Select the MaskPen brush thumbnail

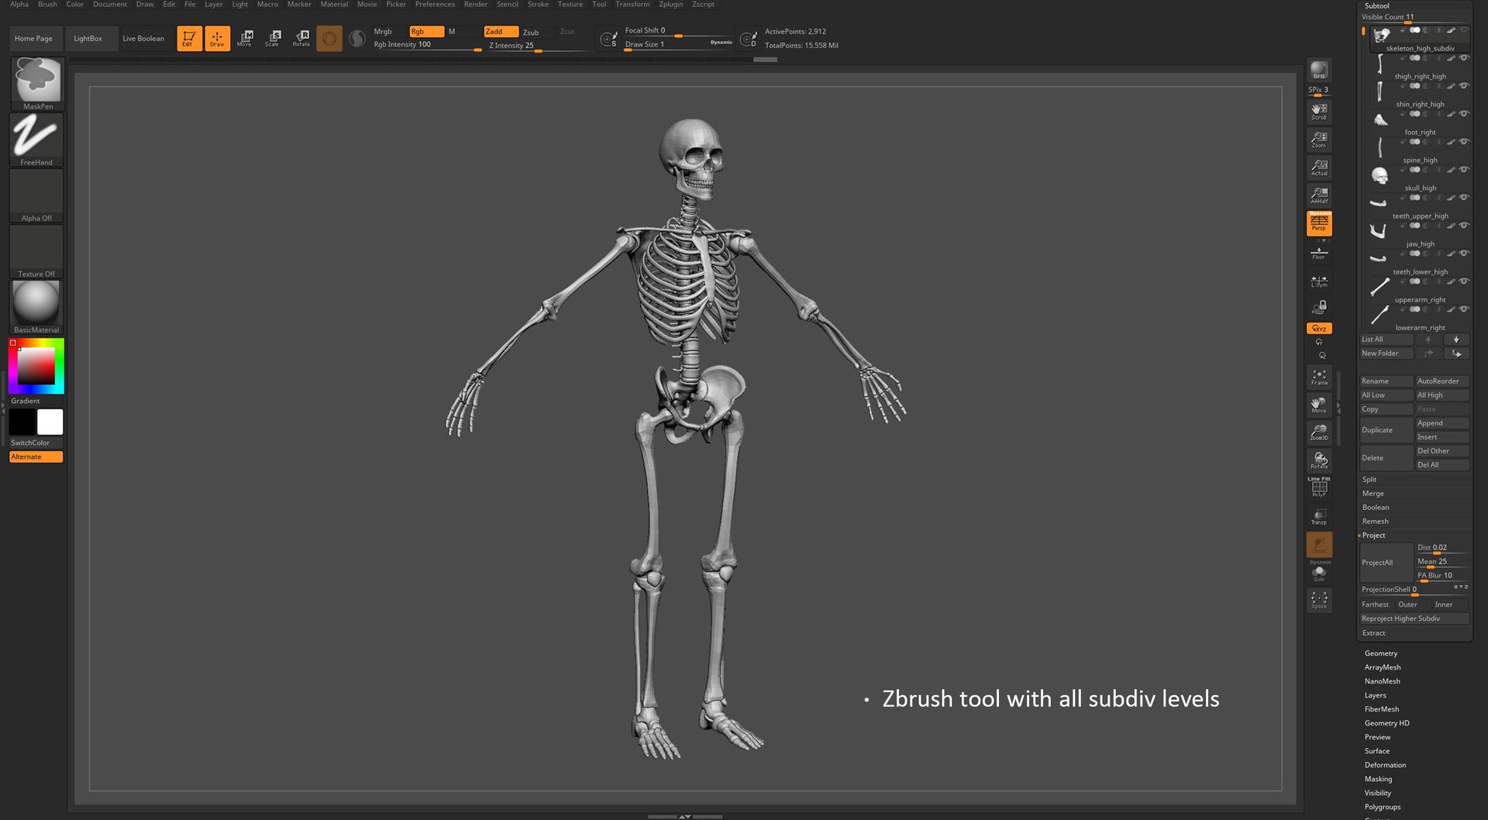coord(36,84)
